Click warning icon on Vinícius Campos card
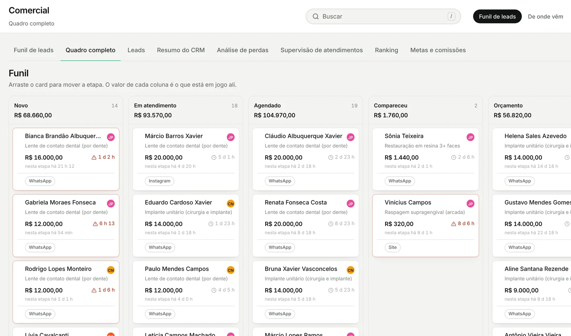 point(454,224)
